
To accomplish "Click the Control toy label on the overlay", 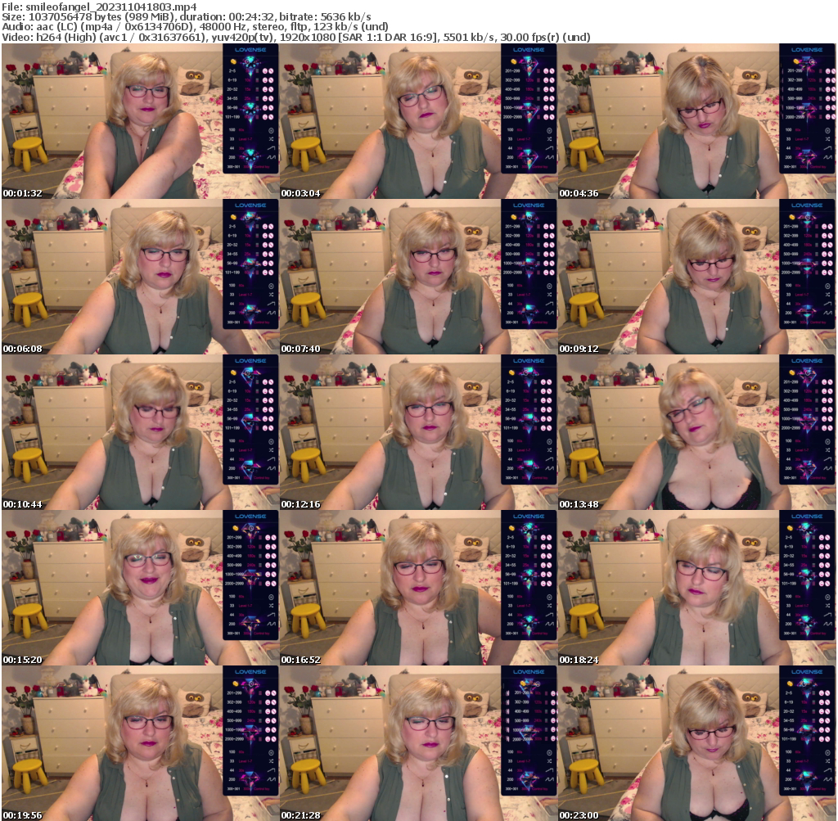I will point(261,166).
